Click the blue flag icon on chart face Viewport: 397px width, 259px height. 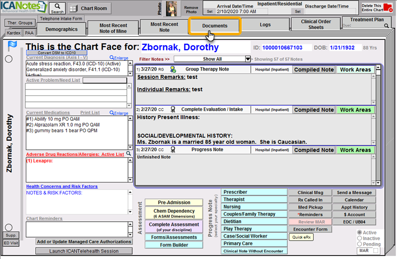point(12,46)
